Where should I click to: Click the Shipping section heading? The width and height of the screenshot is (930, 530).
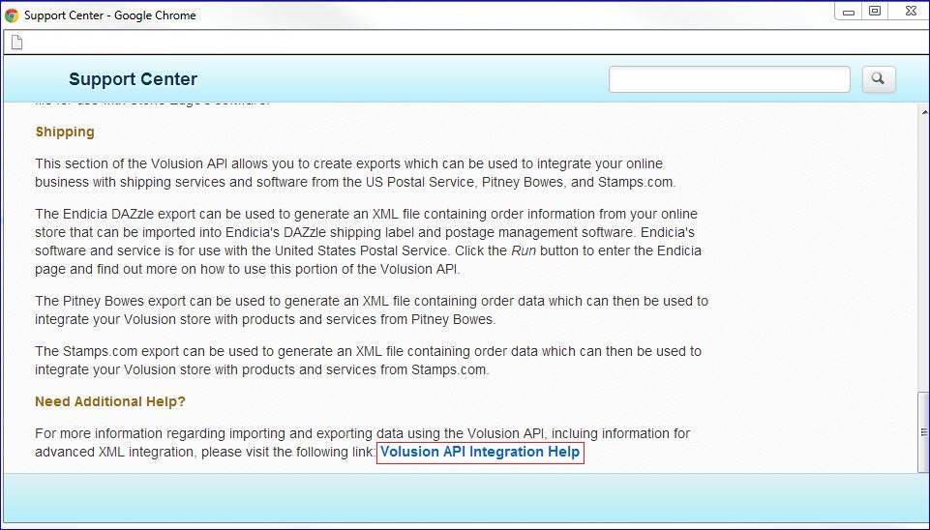click(x=65, y=132)
